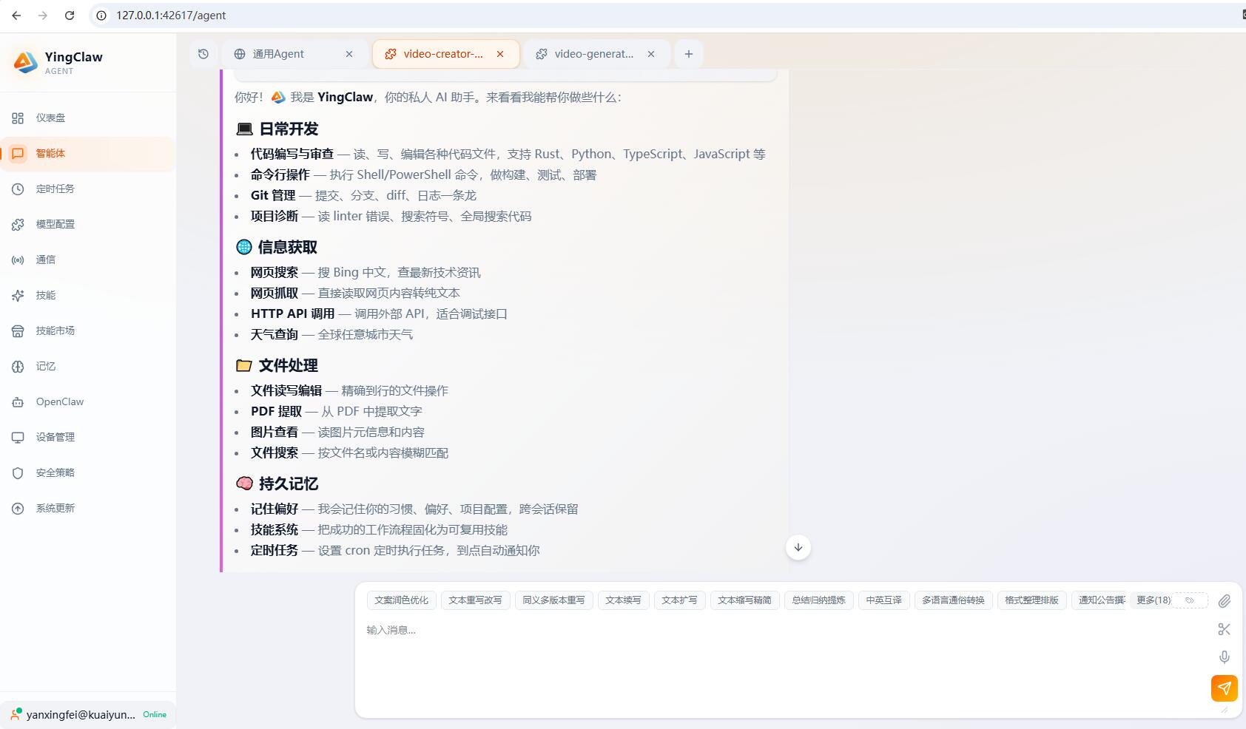
Task: Open the OpenClaw sidebar item
Action: tap(87, 401)
